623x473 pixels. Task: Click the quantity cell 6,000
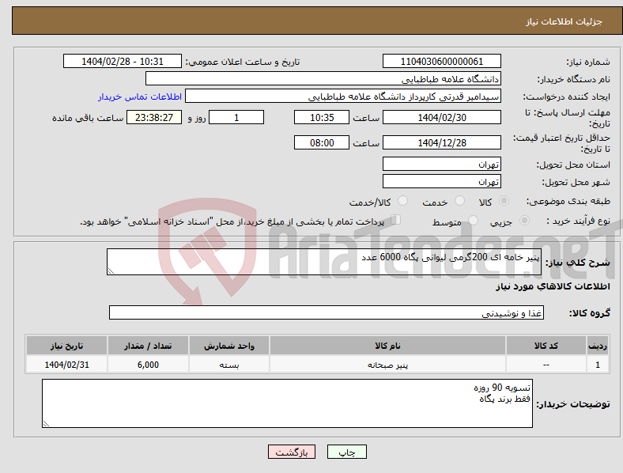tap(148, 365)
